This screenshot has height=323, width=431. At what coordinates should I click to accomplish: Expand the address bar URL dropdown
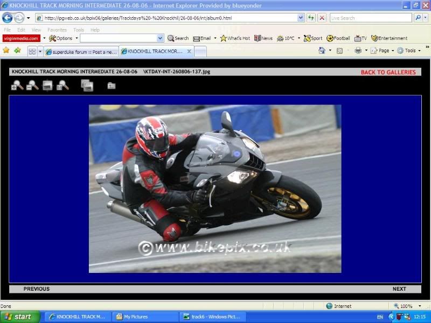[x=301, y=18]
